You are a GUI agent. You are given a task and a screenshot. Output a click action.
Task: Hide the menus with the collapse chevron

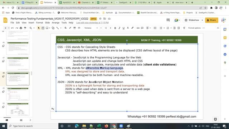click(x=218, y=28)
